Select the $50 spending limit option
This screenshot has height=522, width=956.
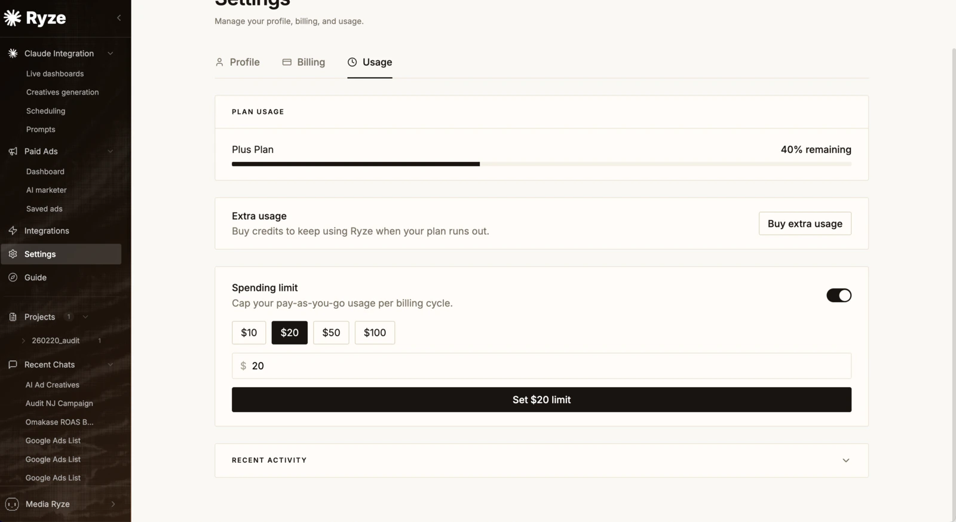331,333
